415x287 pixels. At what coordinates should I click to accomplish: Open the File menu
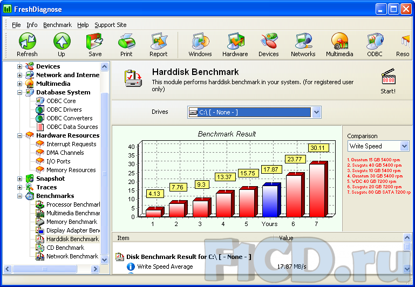16,25
